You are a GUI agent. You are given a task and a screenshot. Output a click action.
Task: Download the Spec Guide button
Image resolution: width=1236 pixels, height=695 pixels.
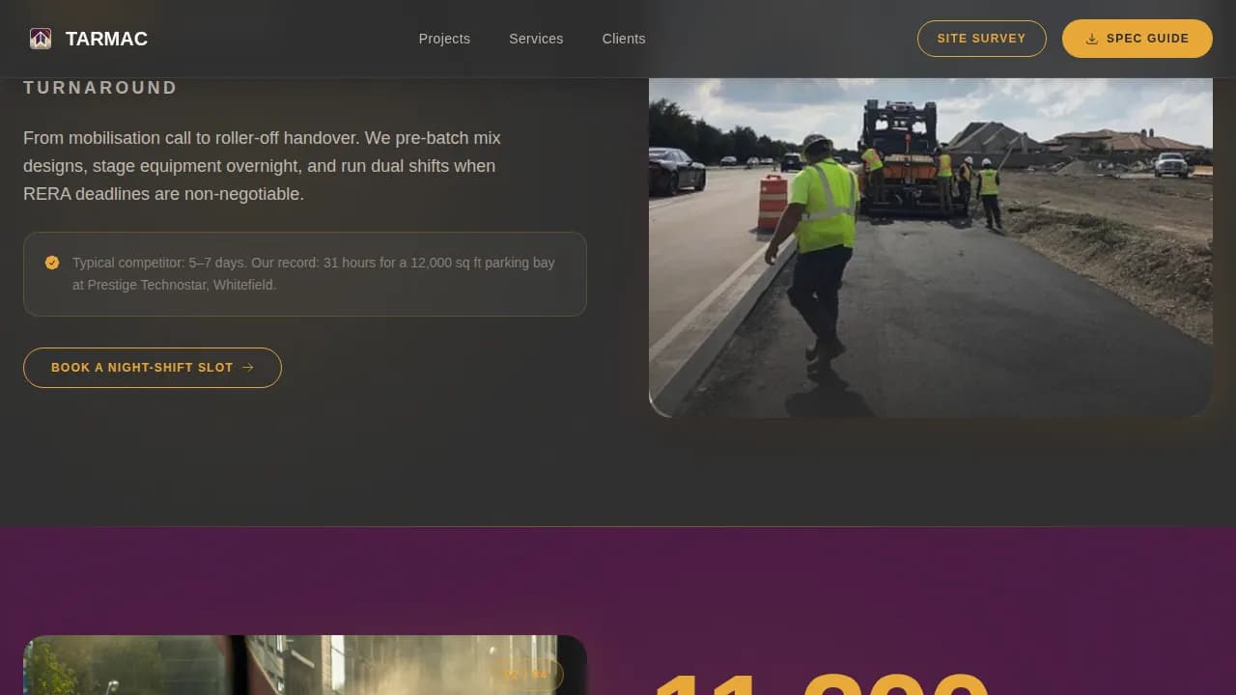[x=1138, y=39]
